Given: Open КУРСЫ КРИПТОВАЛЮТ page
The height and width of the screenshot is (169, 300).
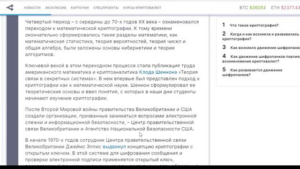Looking at the screenshot, I should (x=142, y=8).
